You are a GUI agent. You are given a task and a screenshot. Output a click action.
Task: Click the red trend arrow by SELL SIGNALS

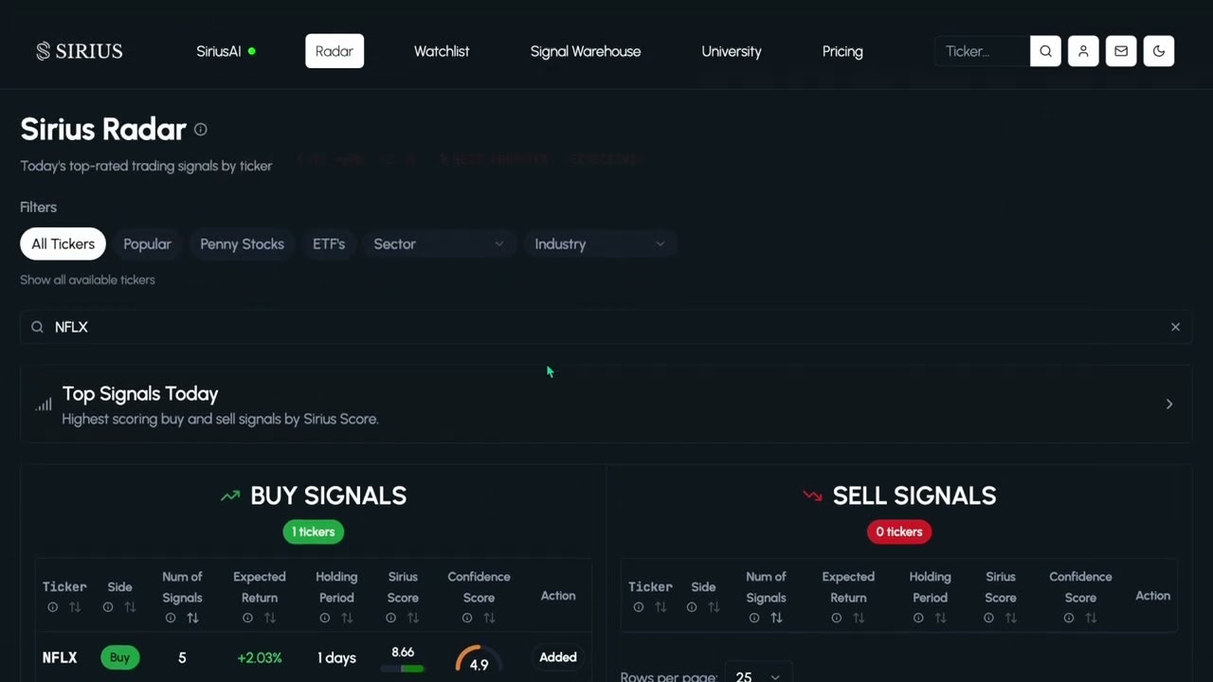pos(812,495)
